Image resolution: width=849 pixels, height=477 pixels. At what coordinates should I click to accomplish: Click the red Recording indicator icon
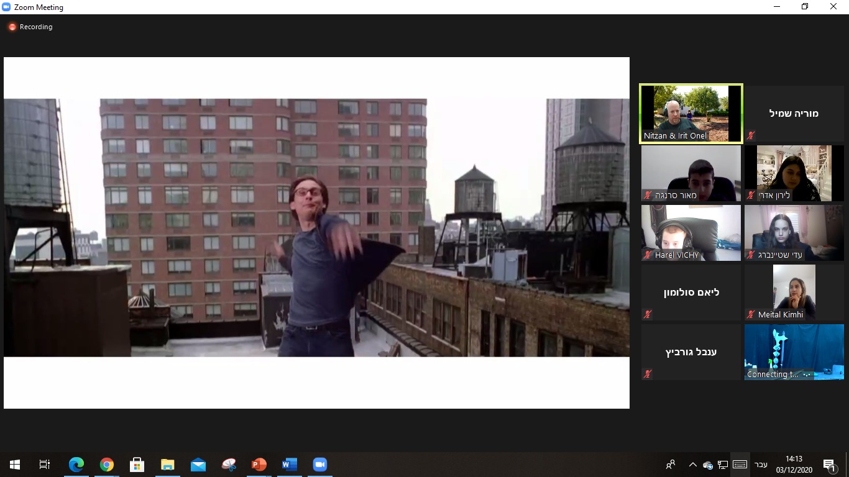12,27
